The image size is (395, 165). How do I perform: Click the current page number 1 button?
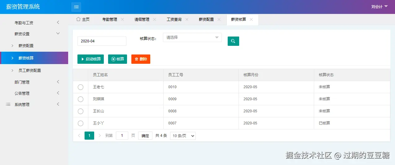pos(89,136)
